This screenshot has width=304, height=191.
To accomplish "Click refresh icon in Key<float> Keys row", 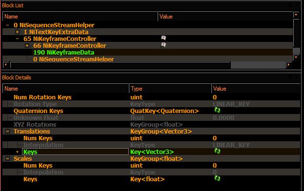I will (217, 178).
